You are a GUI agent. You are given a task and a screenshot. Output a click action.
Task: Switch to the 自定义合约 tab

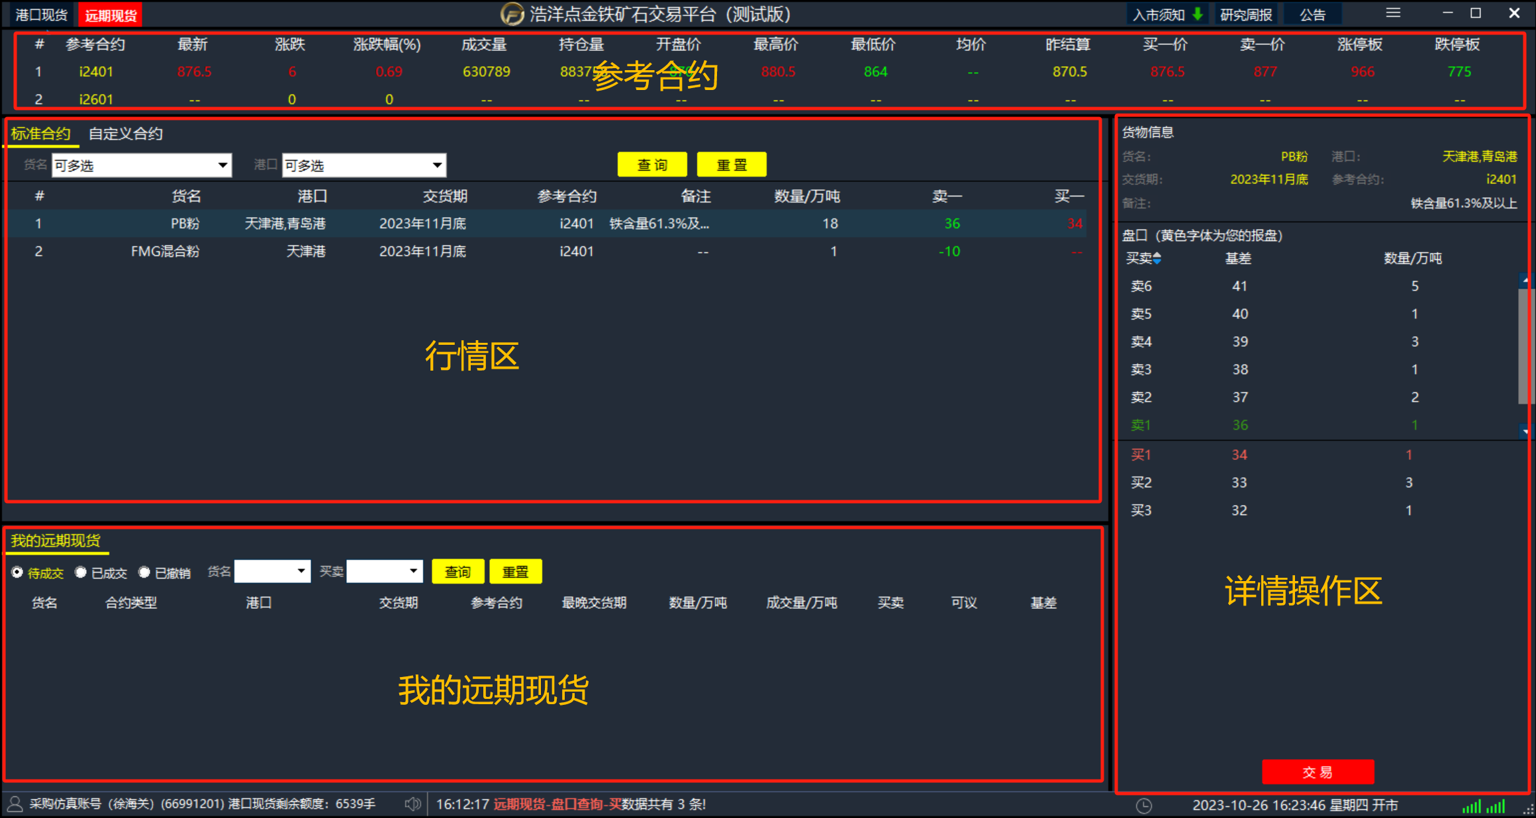125,134
